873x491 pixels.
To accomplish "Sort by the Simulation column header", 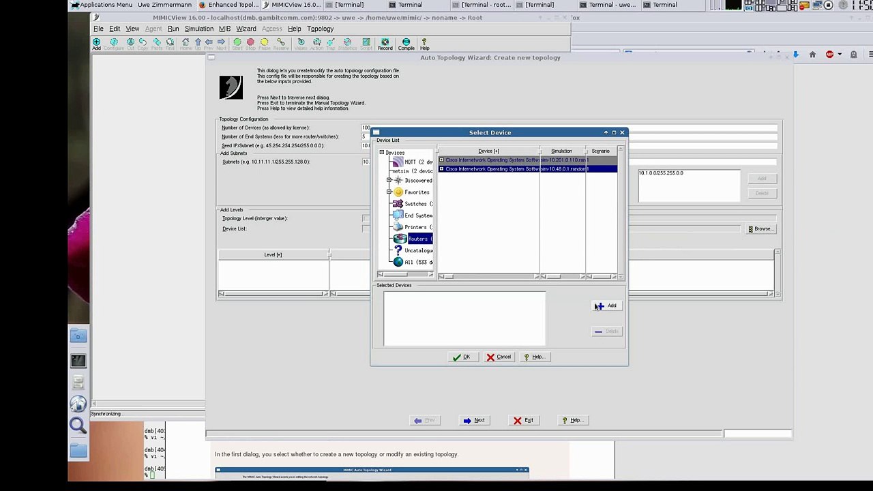I will [562, 151].
